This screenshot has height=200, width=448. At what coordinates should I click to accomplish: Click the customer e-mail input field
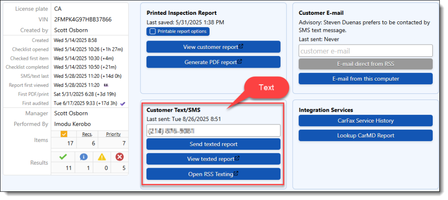pyautogui.click(x=366, y=51)
